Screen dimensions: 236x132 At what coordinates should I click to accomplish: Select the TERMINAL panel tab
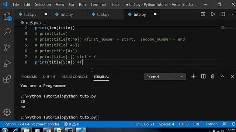point(101,77)
